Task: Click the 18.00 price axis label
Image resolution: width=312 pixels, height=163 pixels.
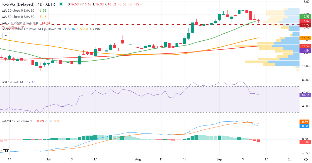Action: click(305, 2)
